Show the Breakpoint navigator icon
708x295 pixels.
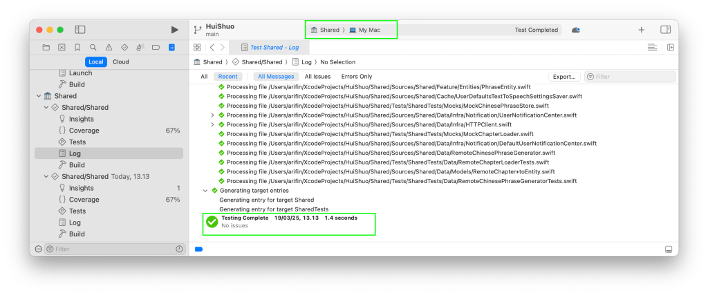pos(156,48)
